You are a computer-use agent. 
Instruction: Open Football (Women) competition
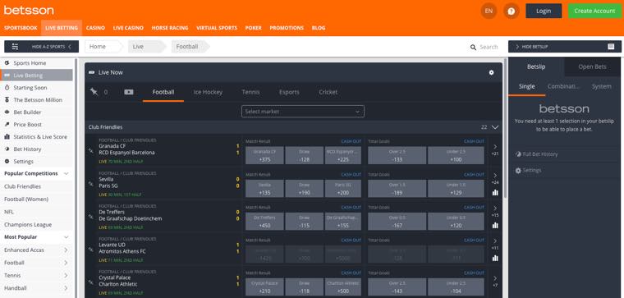tap(26, 199)
